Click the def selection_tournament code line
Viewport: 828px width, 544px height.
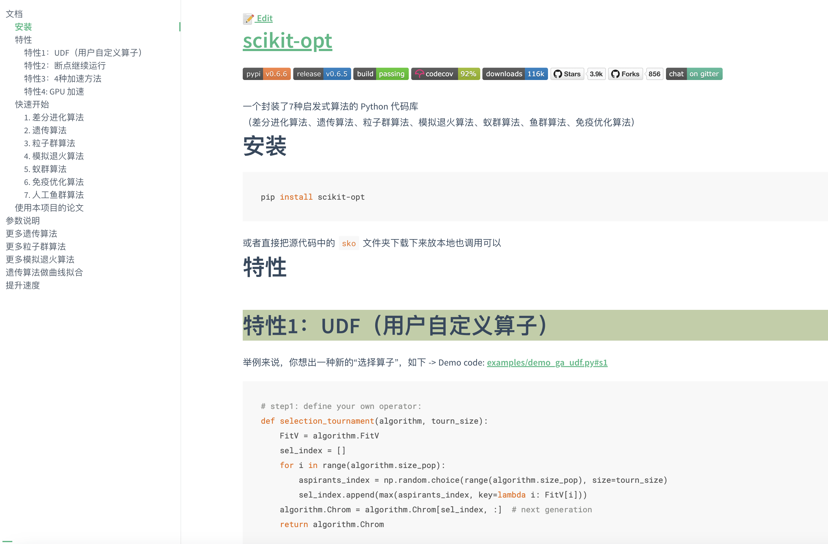pyautogui.click(x=374, y=421)
